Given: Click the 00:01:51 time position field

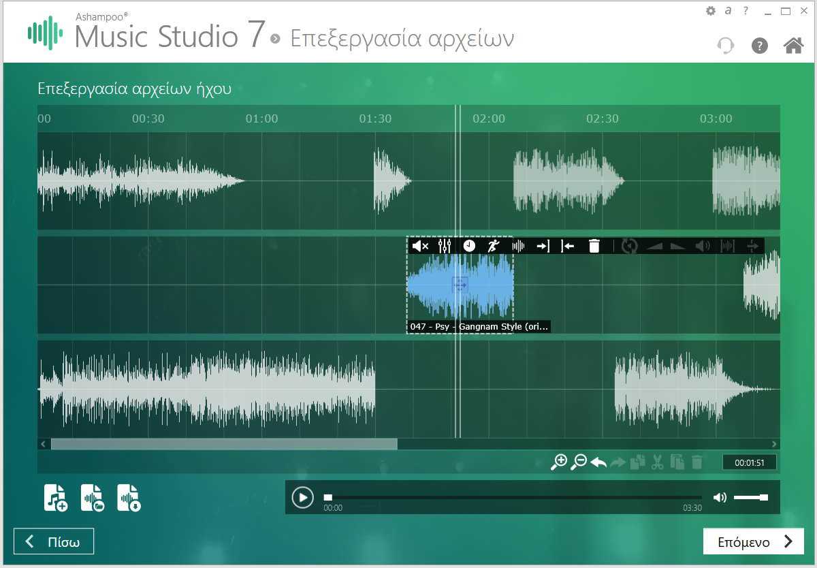Looking at the screenshot, I should [x=749, y=462].
